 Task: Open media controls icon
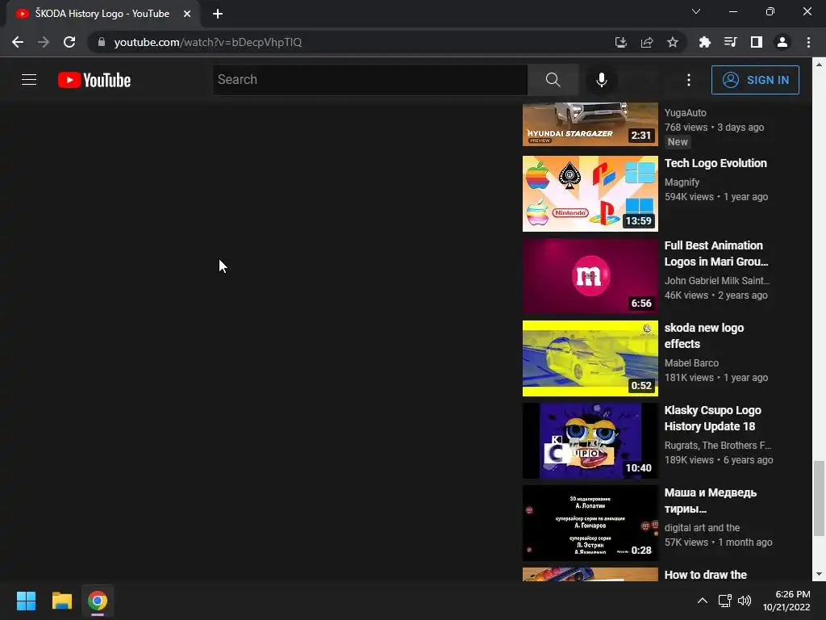point(731,42)
